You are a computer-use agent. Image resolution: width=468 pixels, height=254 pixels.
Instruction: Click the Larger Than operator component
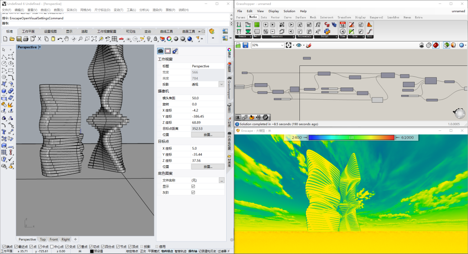[x=291, y=24]
